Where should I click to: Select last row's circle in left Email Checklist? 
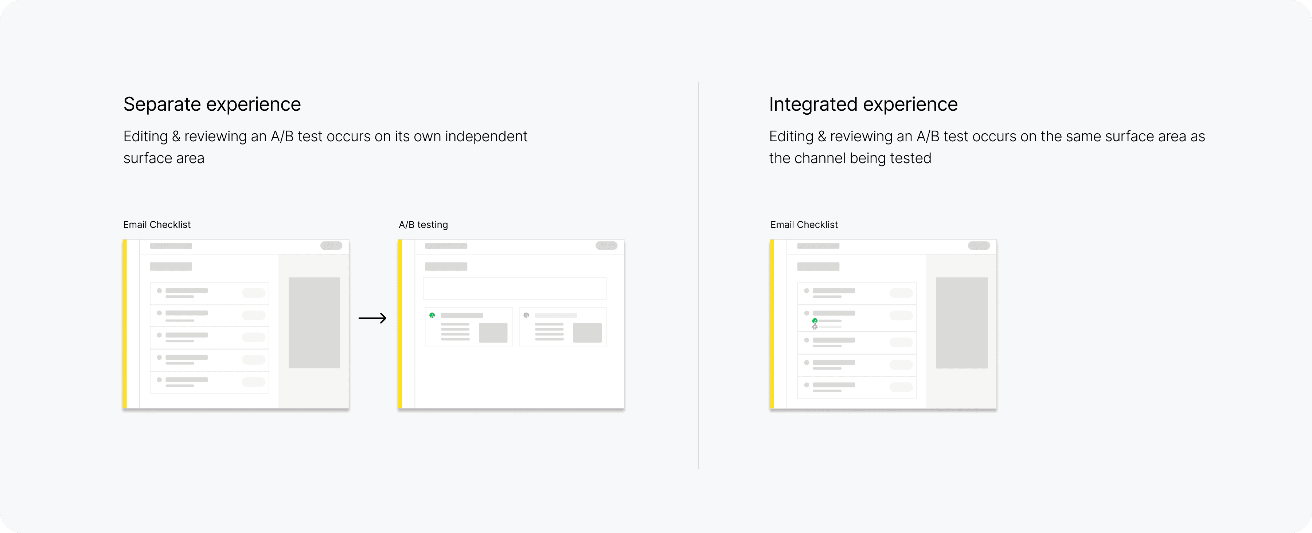(x=159, y=380)
